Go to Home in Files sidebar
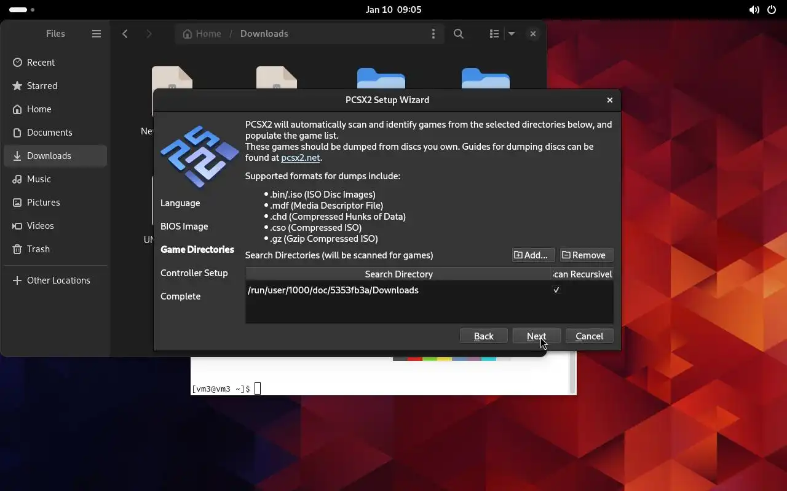Viewport: 787px width, 491px height. (55, 109)
